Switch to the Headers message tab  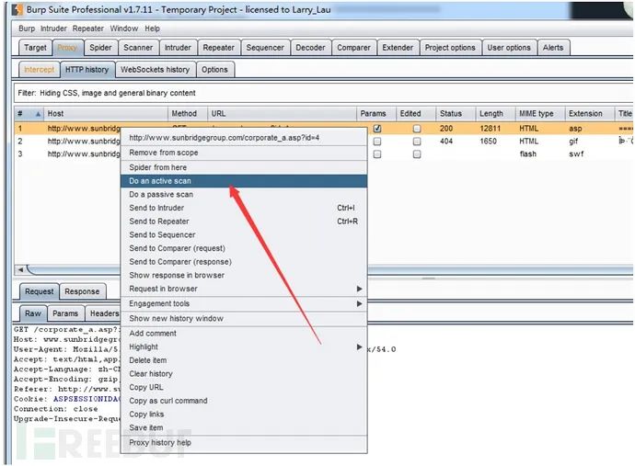coord(104,313)
